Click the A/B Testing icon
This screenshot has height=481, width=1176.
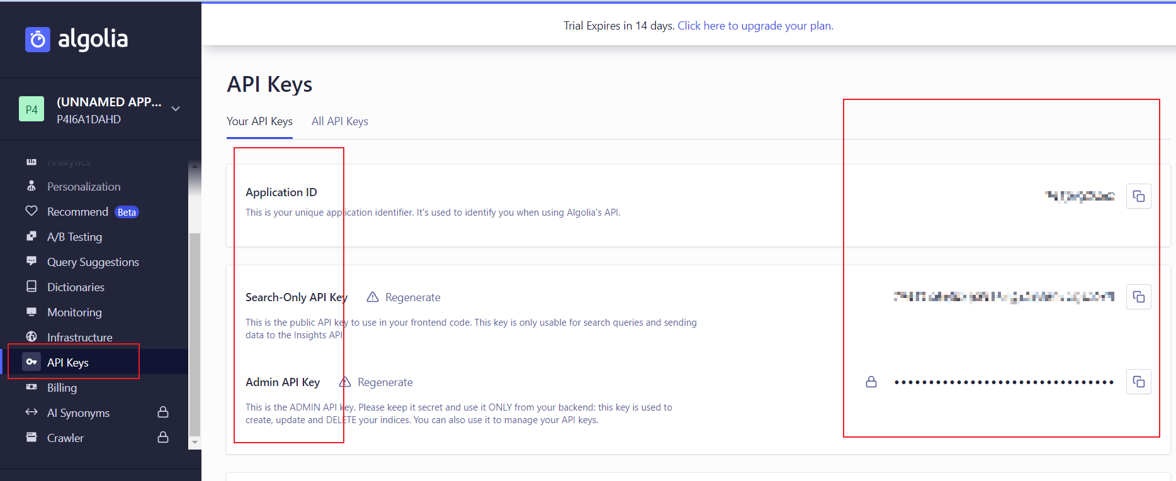(31, 236)
